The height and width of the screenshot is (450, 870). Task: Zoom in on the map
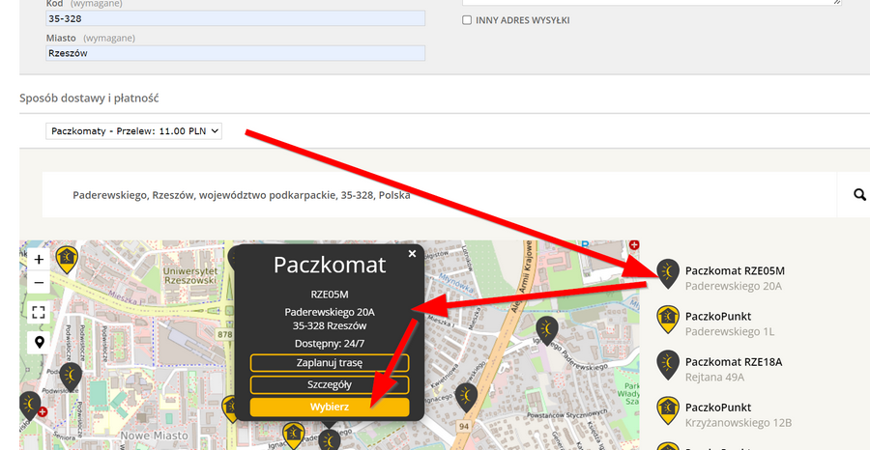pos(39,260)
